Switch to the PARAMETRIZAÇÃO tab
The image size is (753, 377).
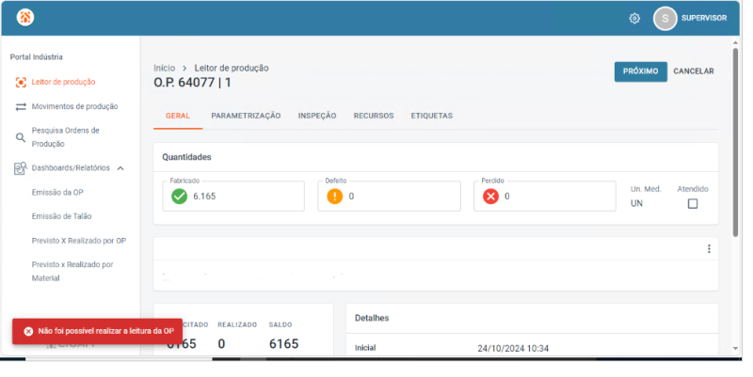[x=246, y=116]
